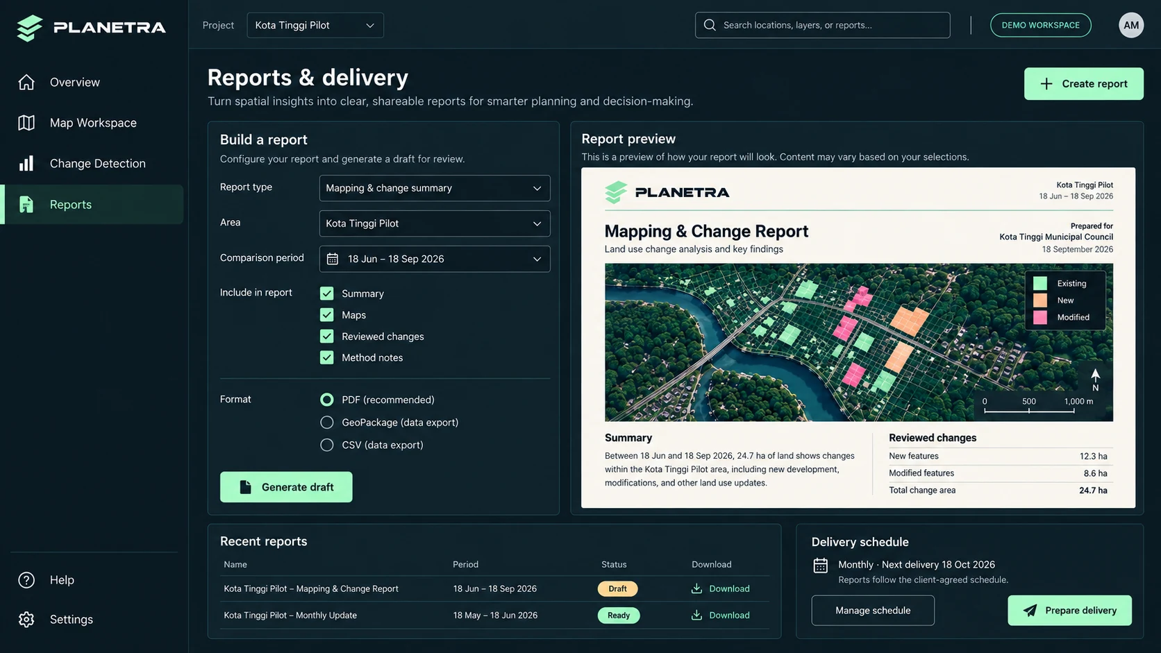1161x653 pixels.
Task: Click Generate draft button
Action: tap(286, 487)
